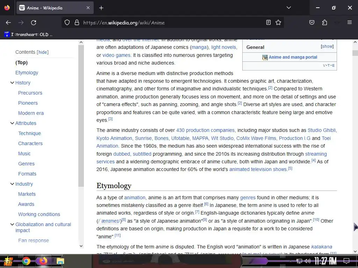Viewport: 358px width, 268px height.
Task: Click the Firefox taskbar icon
Action: click(x=43, y=261)
